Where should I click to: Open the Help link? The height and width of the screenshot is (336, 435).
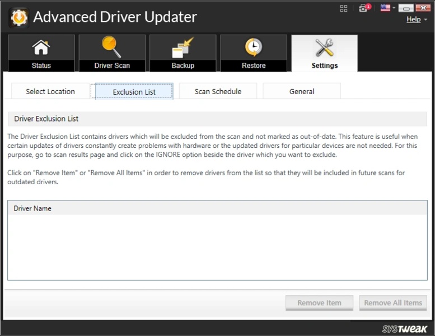(x=413, y=20)
